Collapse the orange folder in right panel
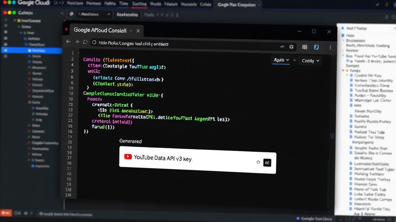Image resolution: width=396 pixels, height=222 pixels. [343, 71]
